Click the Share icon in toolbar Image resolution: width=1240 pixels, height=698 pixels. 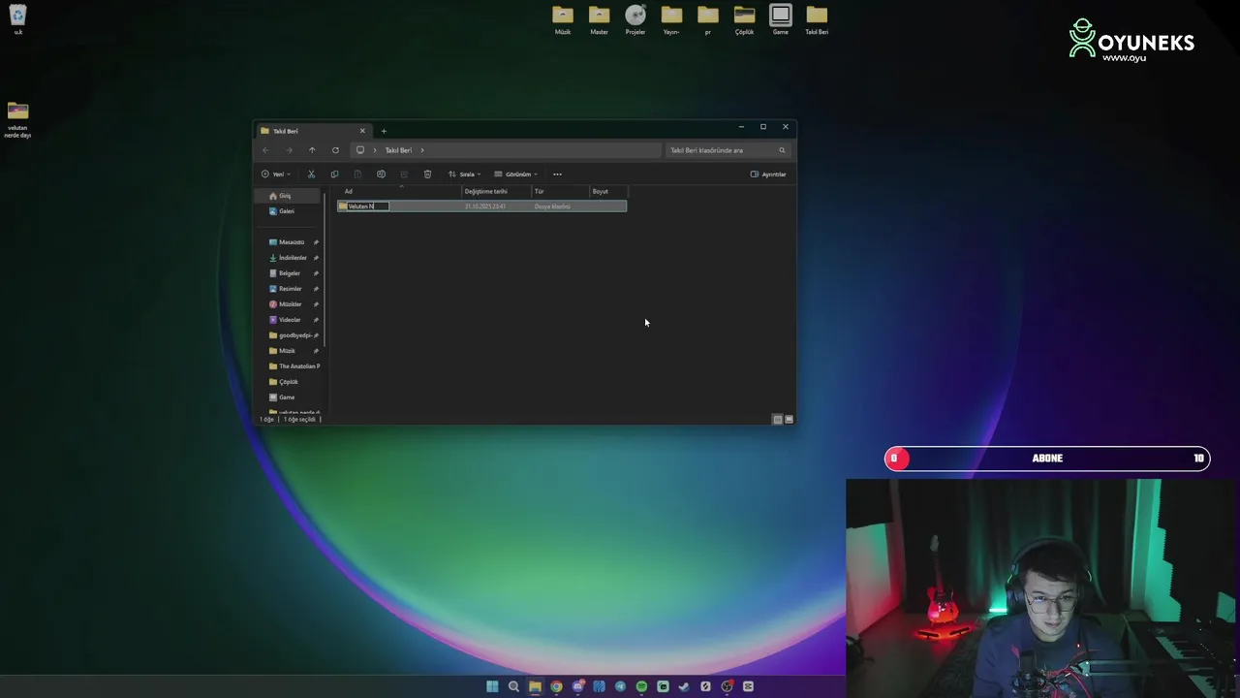click(x=404, y=174)
